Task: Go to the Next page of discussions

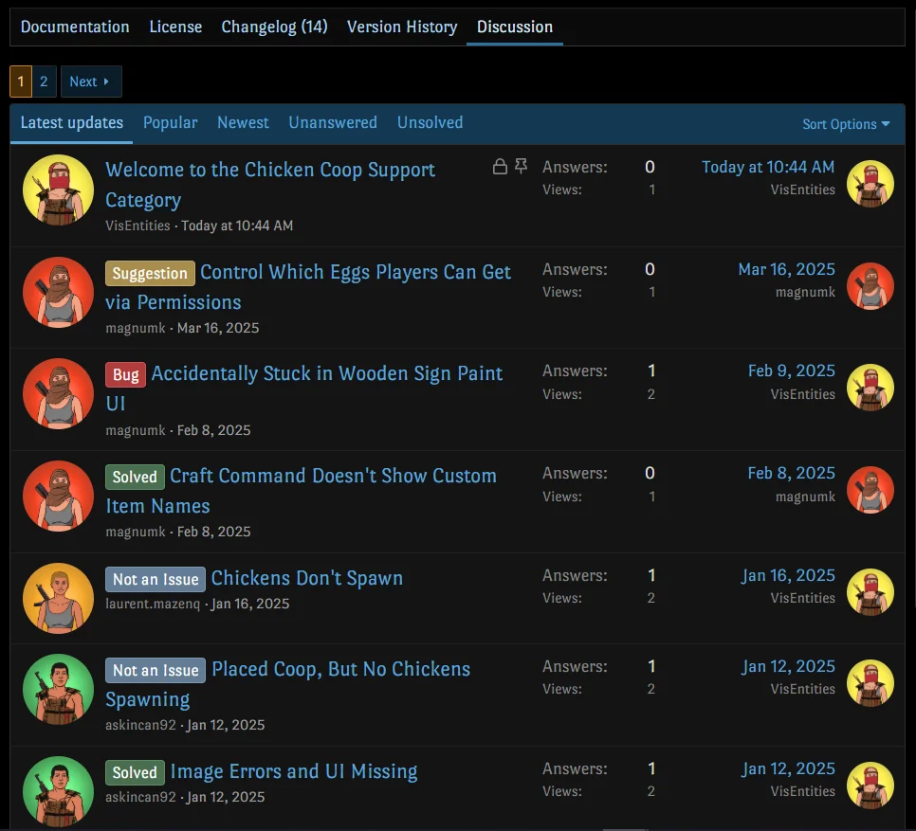Action: tap(91, 81)
